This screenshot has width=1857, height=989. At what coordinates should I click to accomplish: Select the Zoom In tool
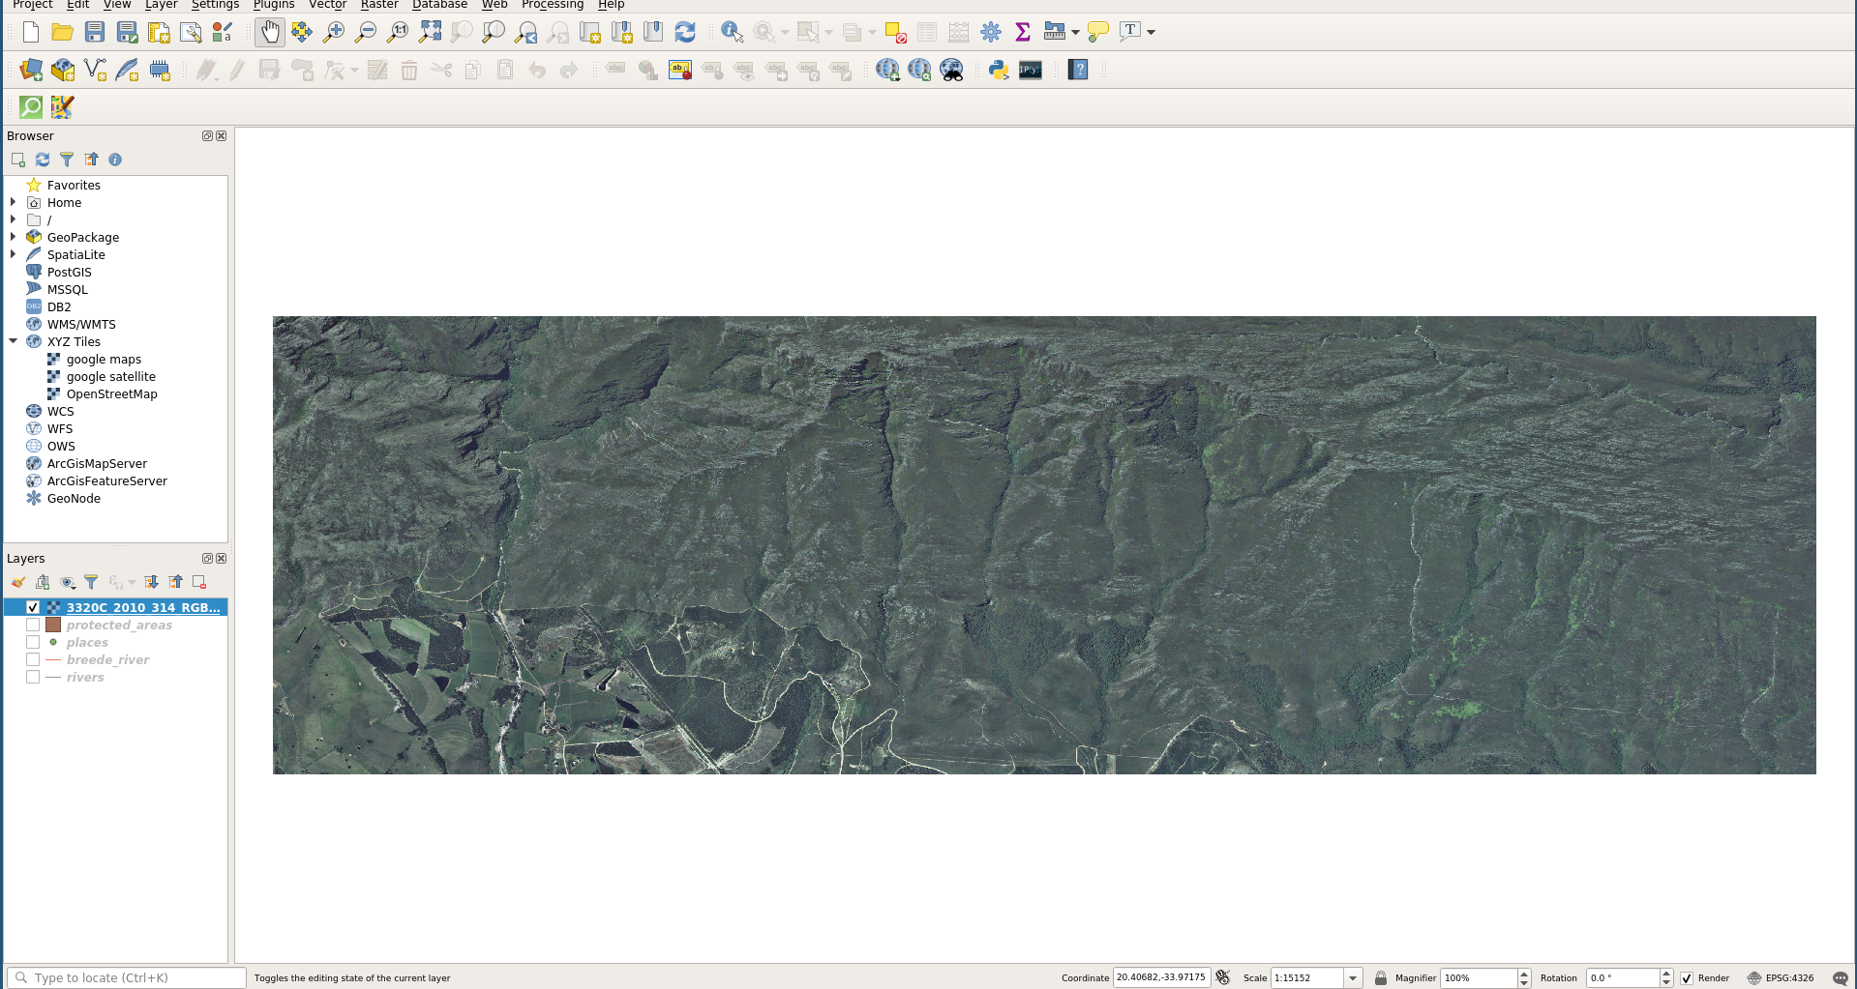[x=333, y=32]
